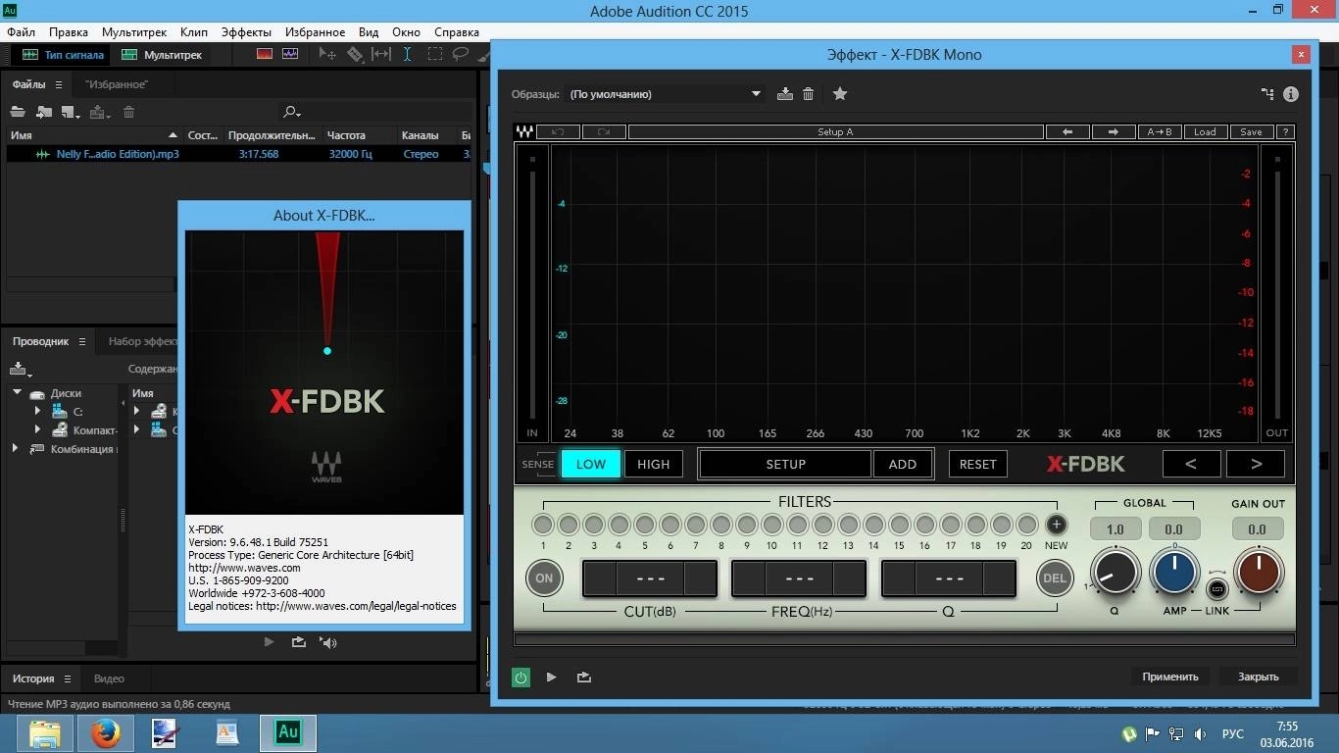The image size is (1339, 753).
Task: Click the ADD button
Action: 902,464
